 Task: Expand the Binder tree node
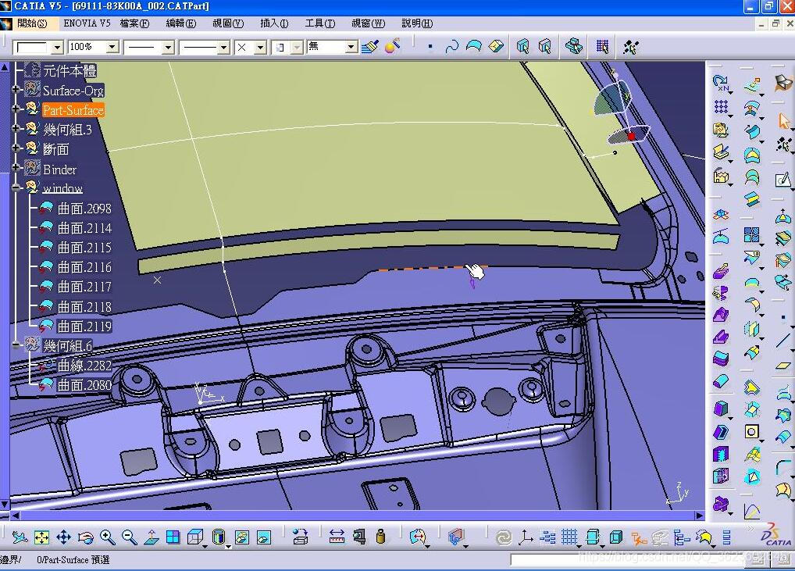point(16,167)
